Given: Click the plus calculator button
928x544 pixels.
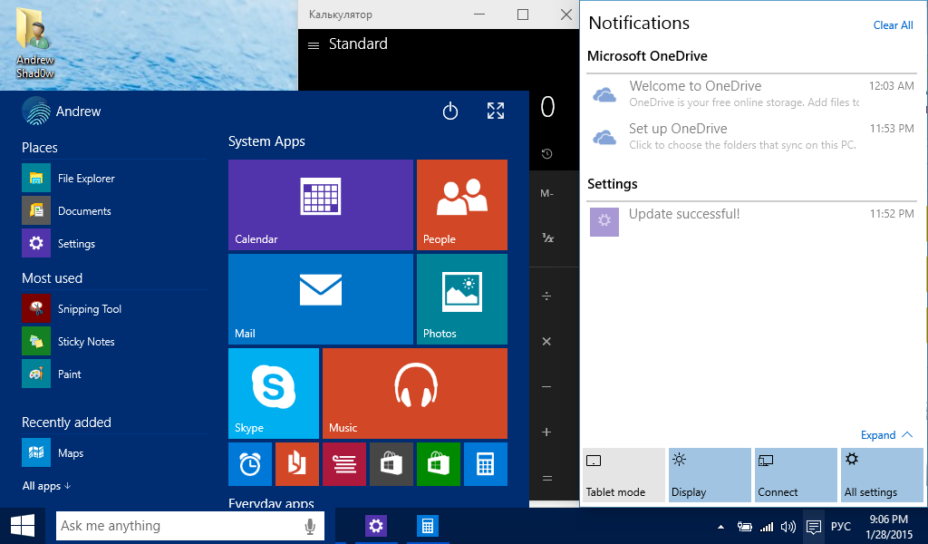Looking at the screenshot, I should pos(546,432).
